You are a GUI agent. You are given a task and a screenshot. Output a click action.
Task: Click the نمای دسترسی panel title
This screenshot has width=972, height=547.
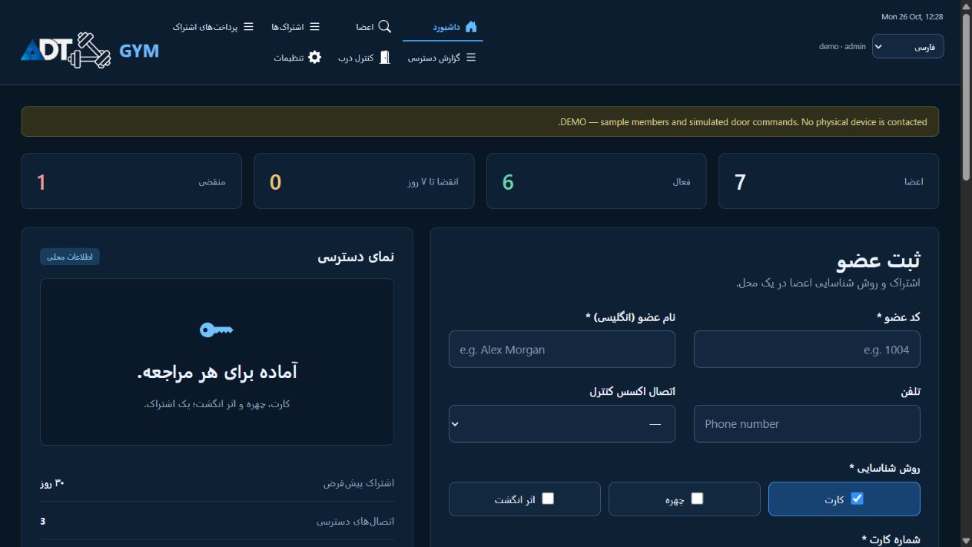click(356, 257)
